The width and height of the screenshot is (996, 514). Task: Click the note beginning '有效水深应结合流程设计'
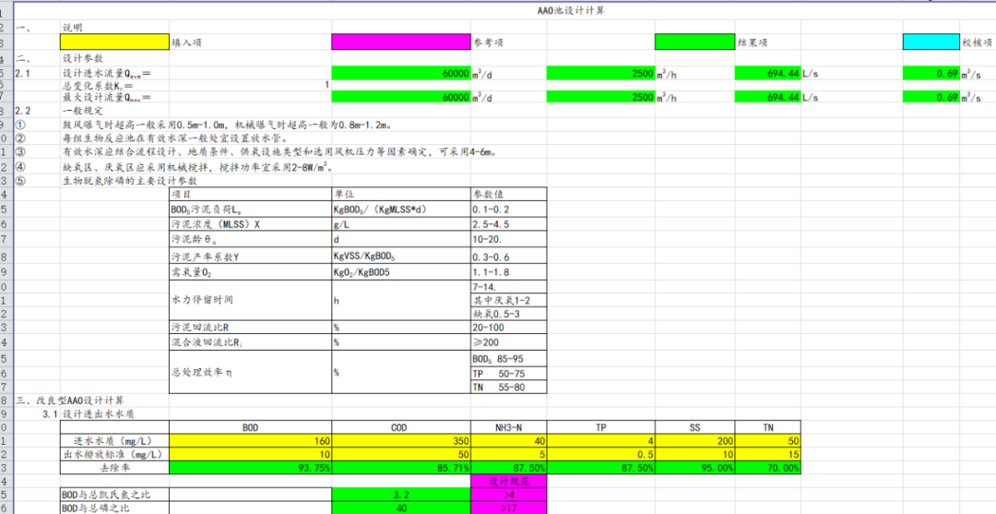click(279, 152)
